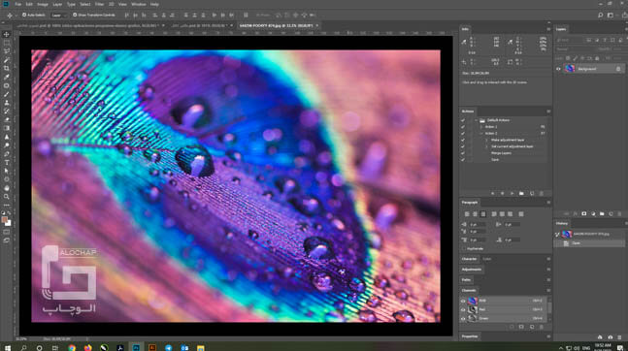Viewport: 628px width, 351px height.
Task: Click the Channels panel scrollbar
Action: coord(549,307)
